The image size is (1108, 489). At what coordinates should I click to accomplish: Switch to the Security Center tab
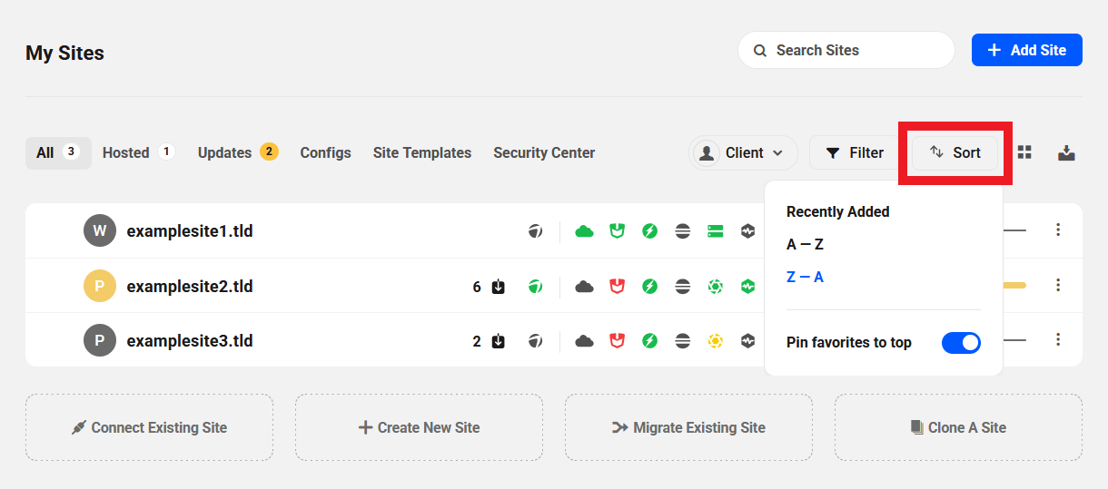(544, 152)
